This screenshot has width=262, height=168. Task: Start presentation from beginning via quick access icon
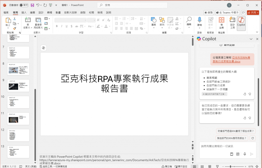pyautogui.click(x=50, y=5)
